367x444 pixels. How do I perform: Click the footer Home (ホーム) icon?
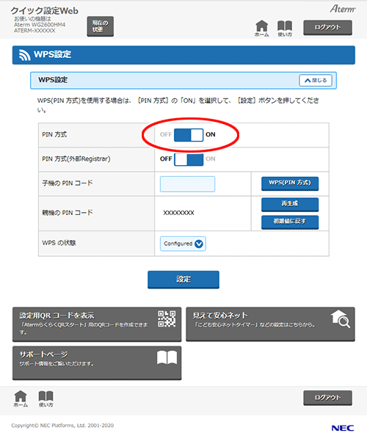tap(21, 398)
